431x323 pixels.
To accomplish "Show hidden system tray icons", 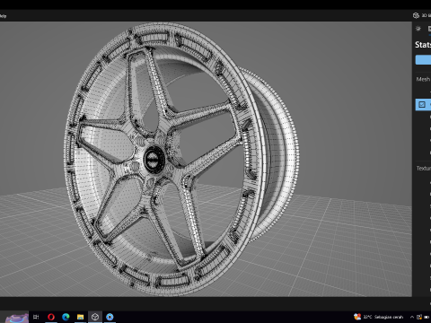I will click(412, 317).
